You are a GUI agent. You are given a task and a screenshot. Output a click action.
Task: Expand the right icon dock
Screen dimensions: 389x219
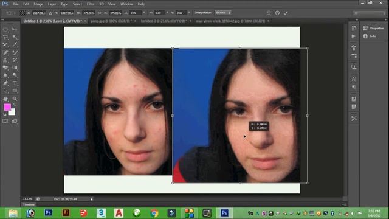(357, 19)
